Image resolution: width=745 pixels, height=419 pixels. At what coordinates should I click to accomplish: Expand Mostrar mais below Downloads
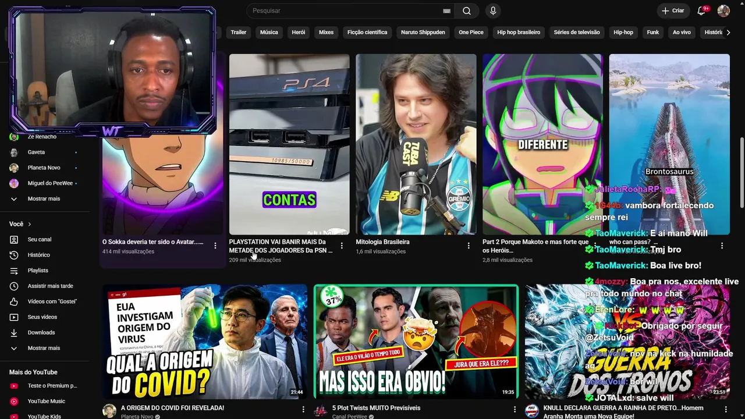pyautogui.click(x=44, y=348)
